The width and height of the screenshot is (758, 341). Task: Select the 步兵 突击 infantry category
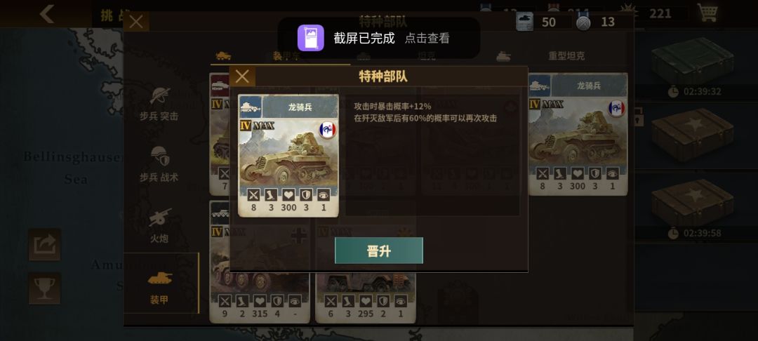(159, 105)
